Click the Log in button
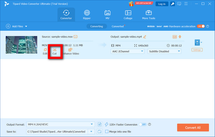 [162, 4]
